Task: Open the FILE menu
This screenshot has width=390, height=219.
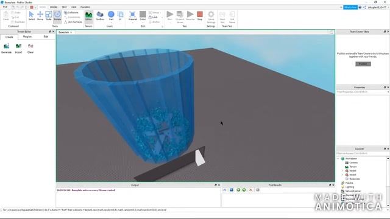Action: tap(5, 7)
